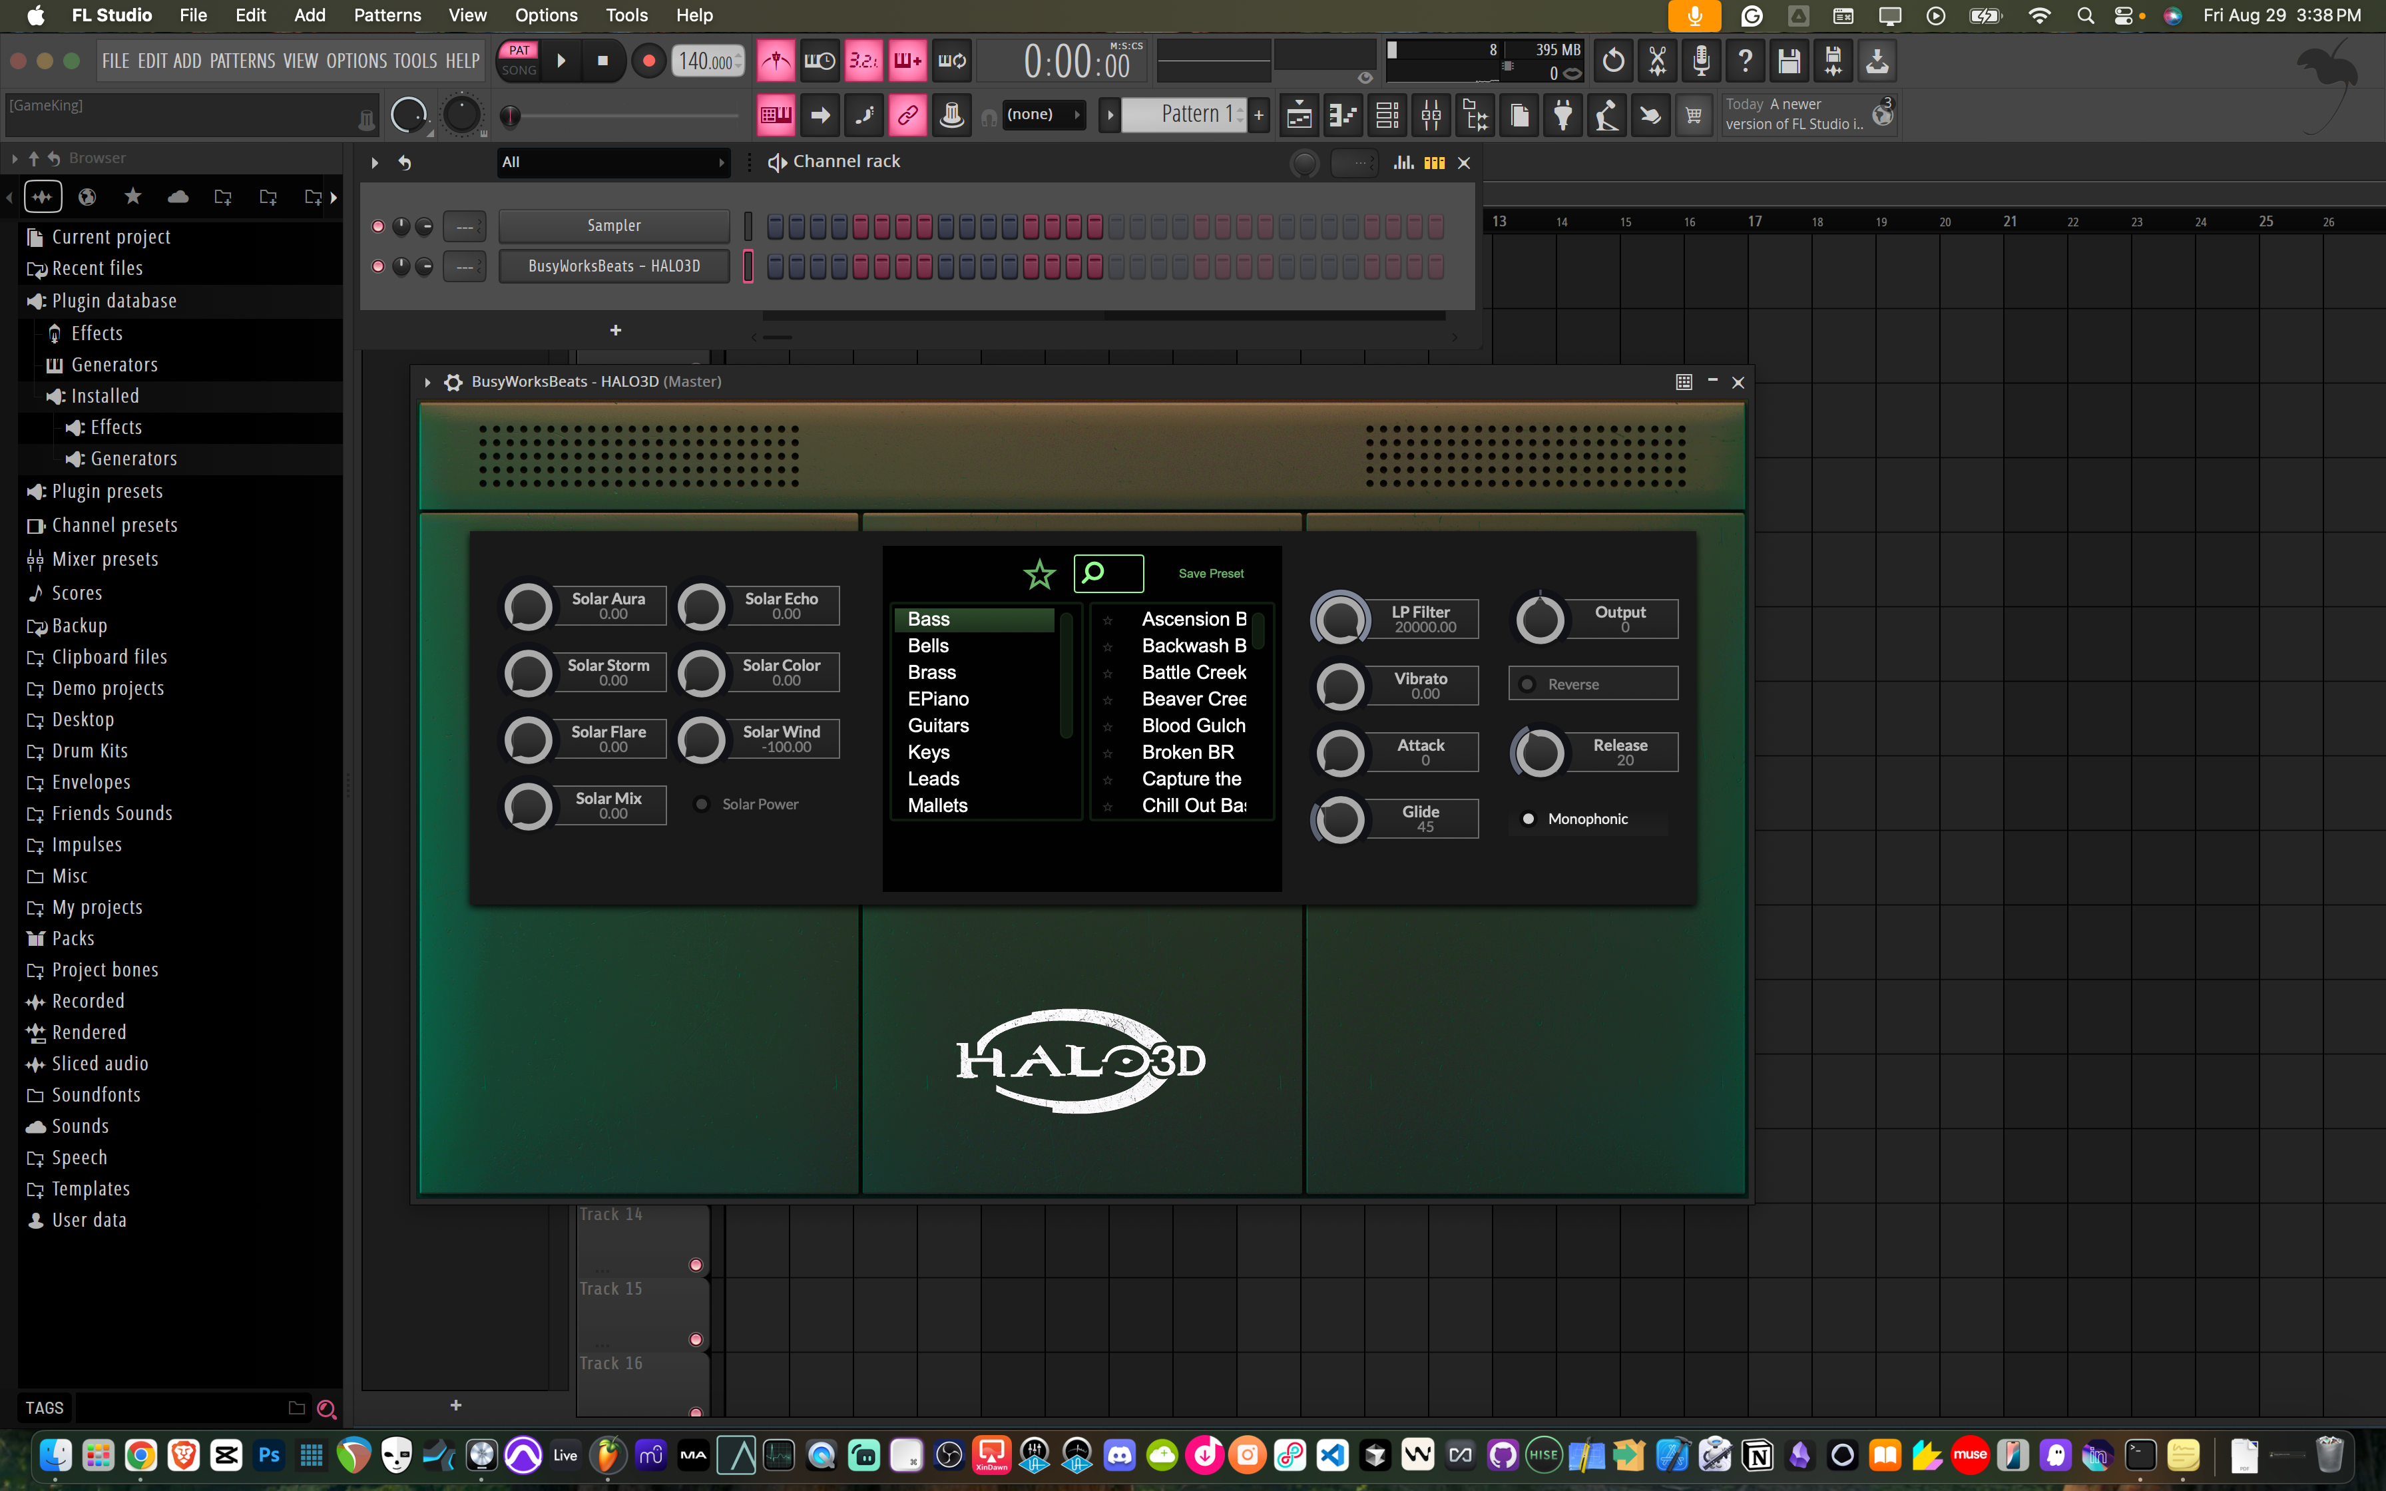Enable the Reverse toggle in HALO3D

tap(1527, 684)
